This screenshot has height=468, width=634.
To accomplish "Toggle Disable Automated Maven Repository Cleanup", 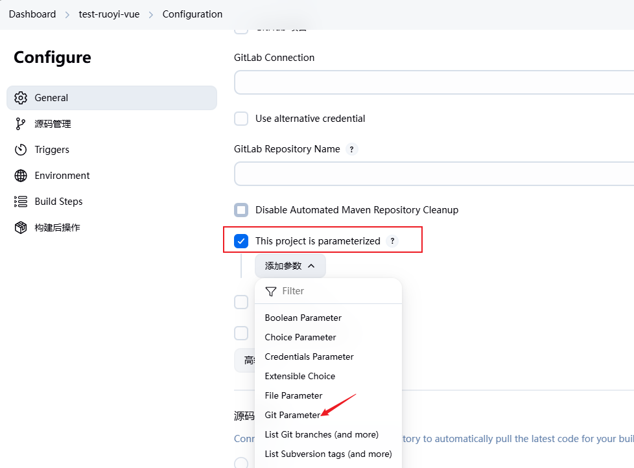I will [241, 210].
